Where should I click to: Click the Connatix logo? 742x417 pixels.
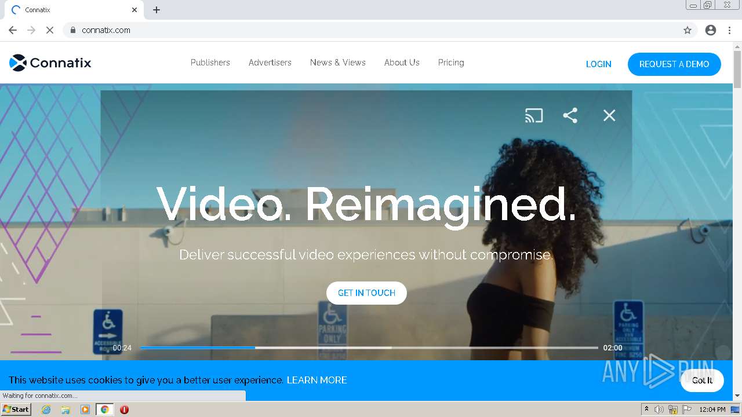pos(50,63)
